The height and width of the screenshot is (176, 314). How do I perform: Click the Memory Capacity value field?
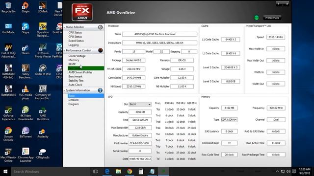[x=229, y=108]
